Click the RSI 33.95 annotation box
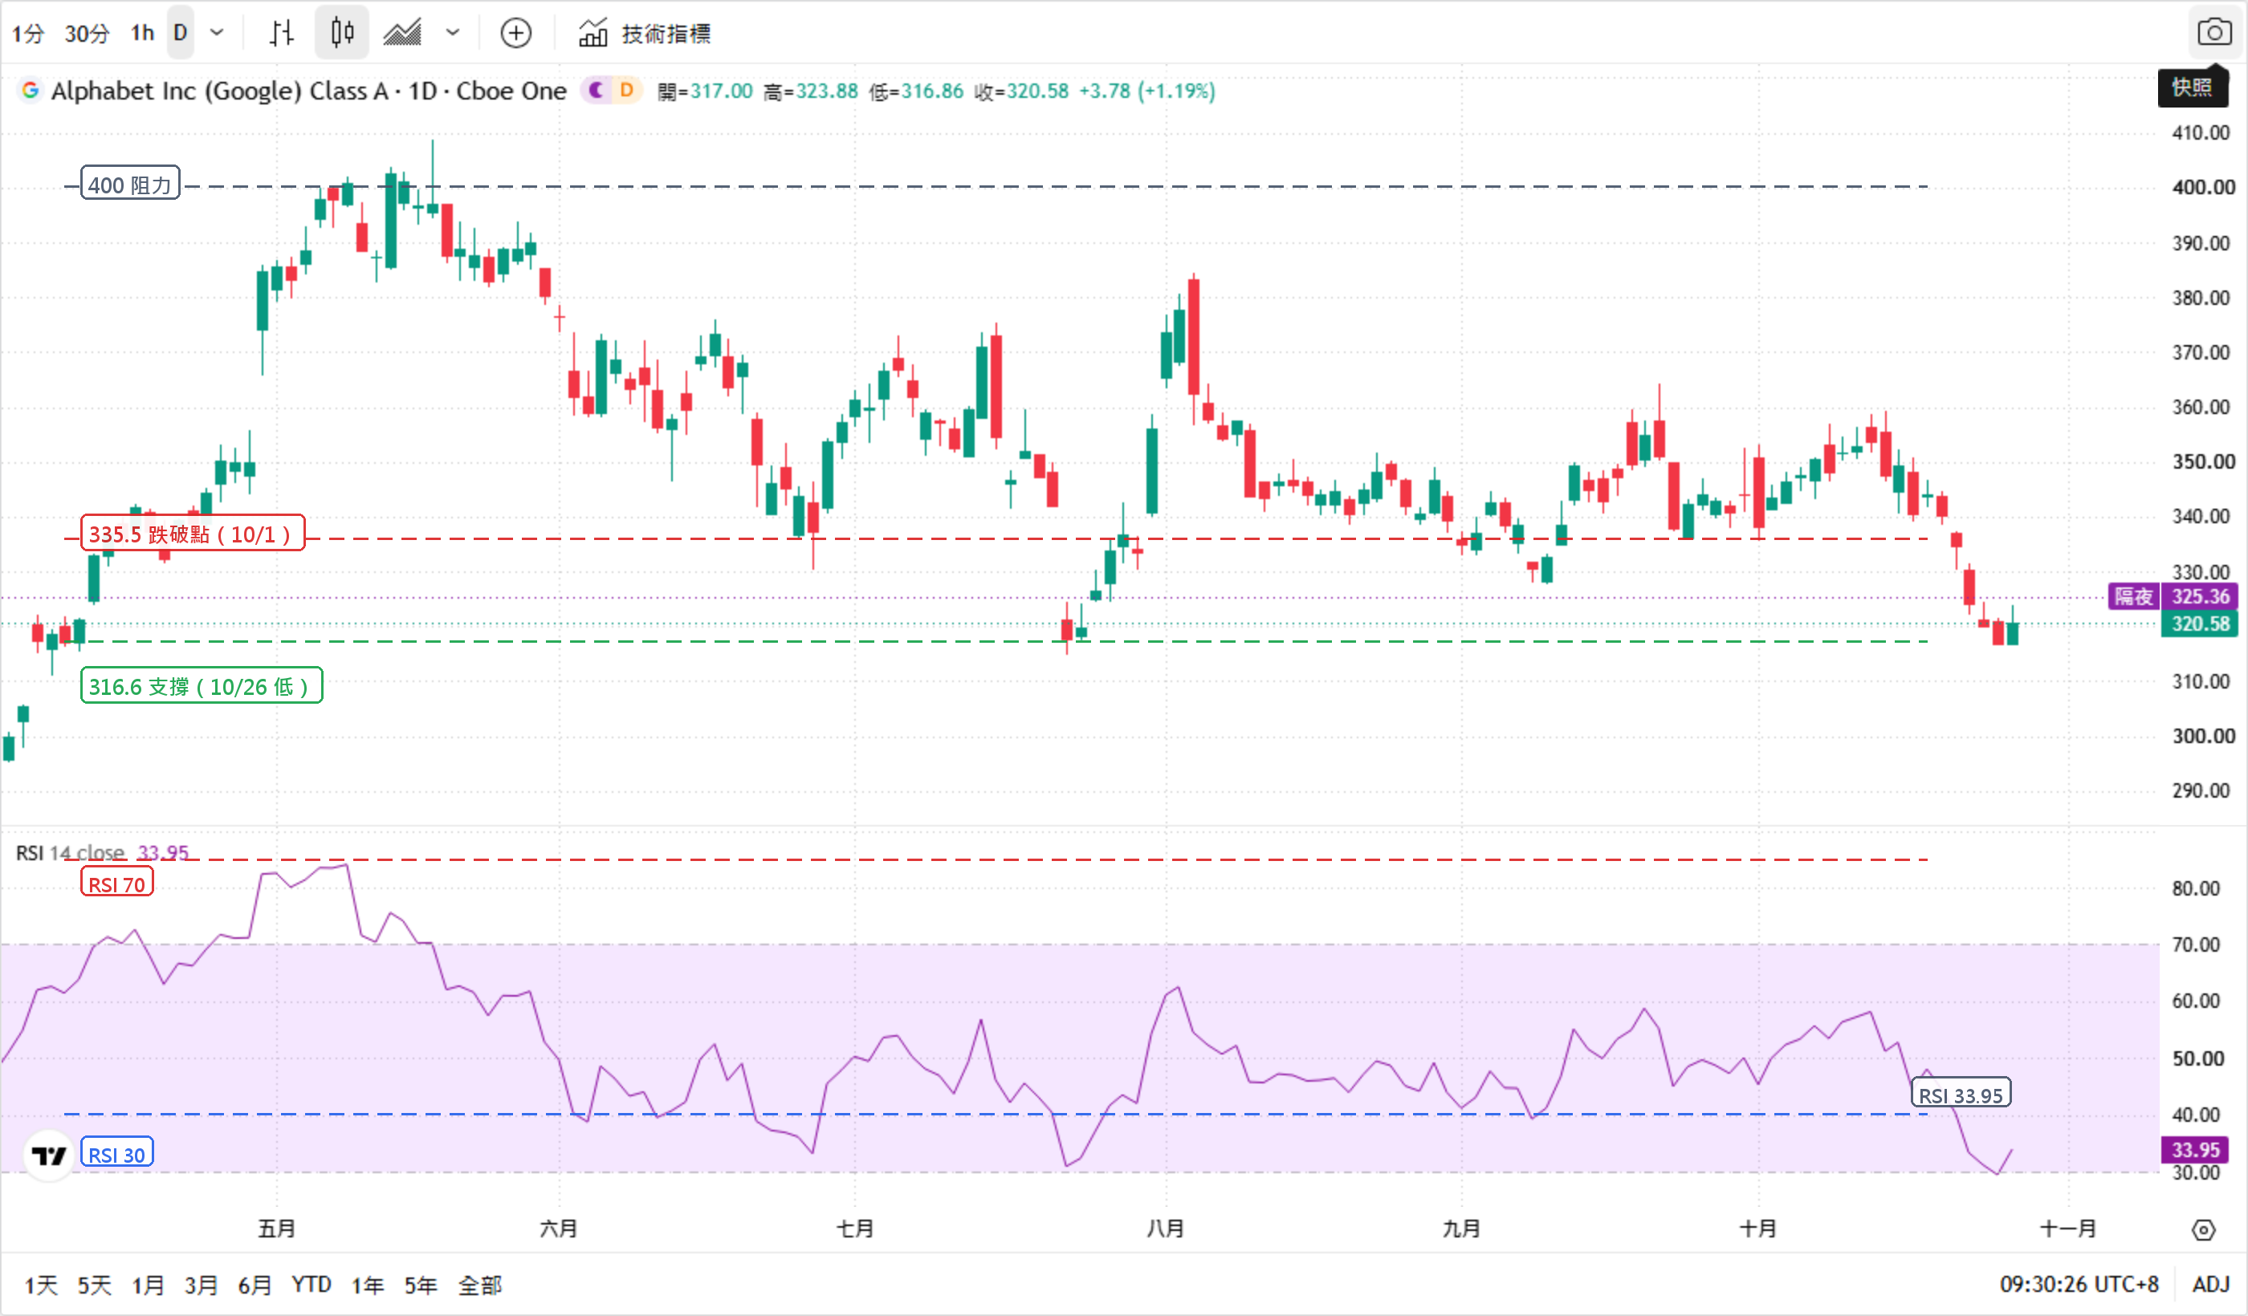Viewport: 2248px width, 1316px height. (1961, 1094)
